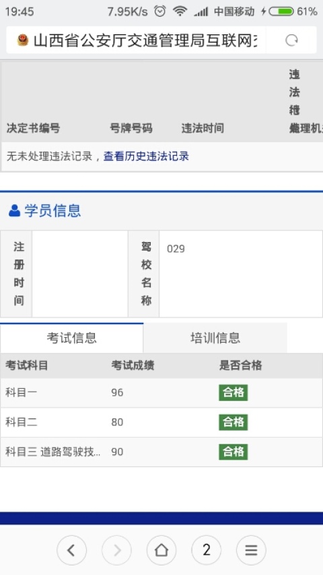Go to the browser home page icon

[161, 550]
